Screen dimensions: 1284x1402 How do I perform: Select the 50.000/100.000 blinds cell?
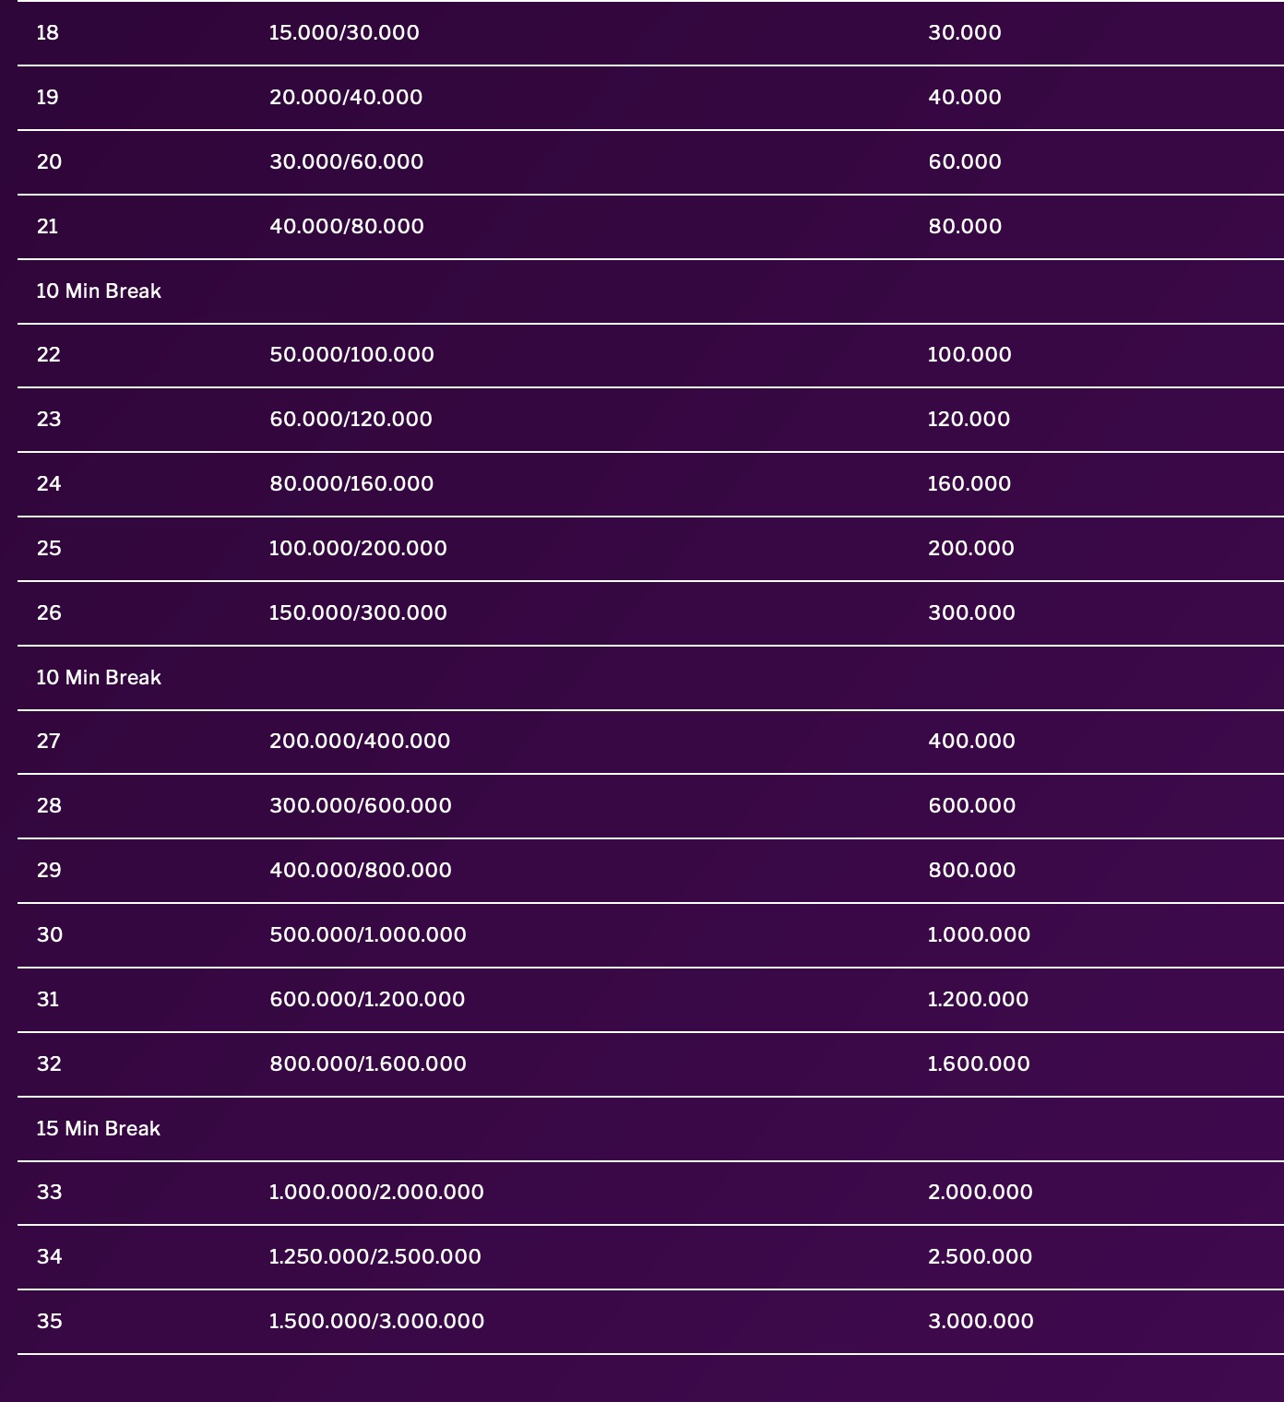[x=351, y=355]
